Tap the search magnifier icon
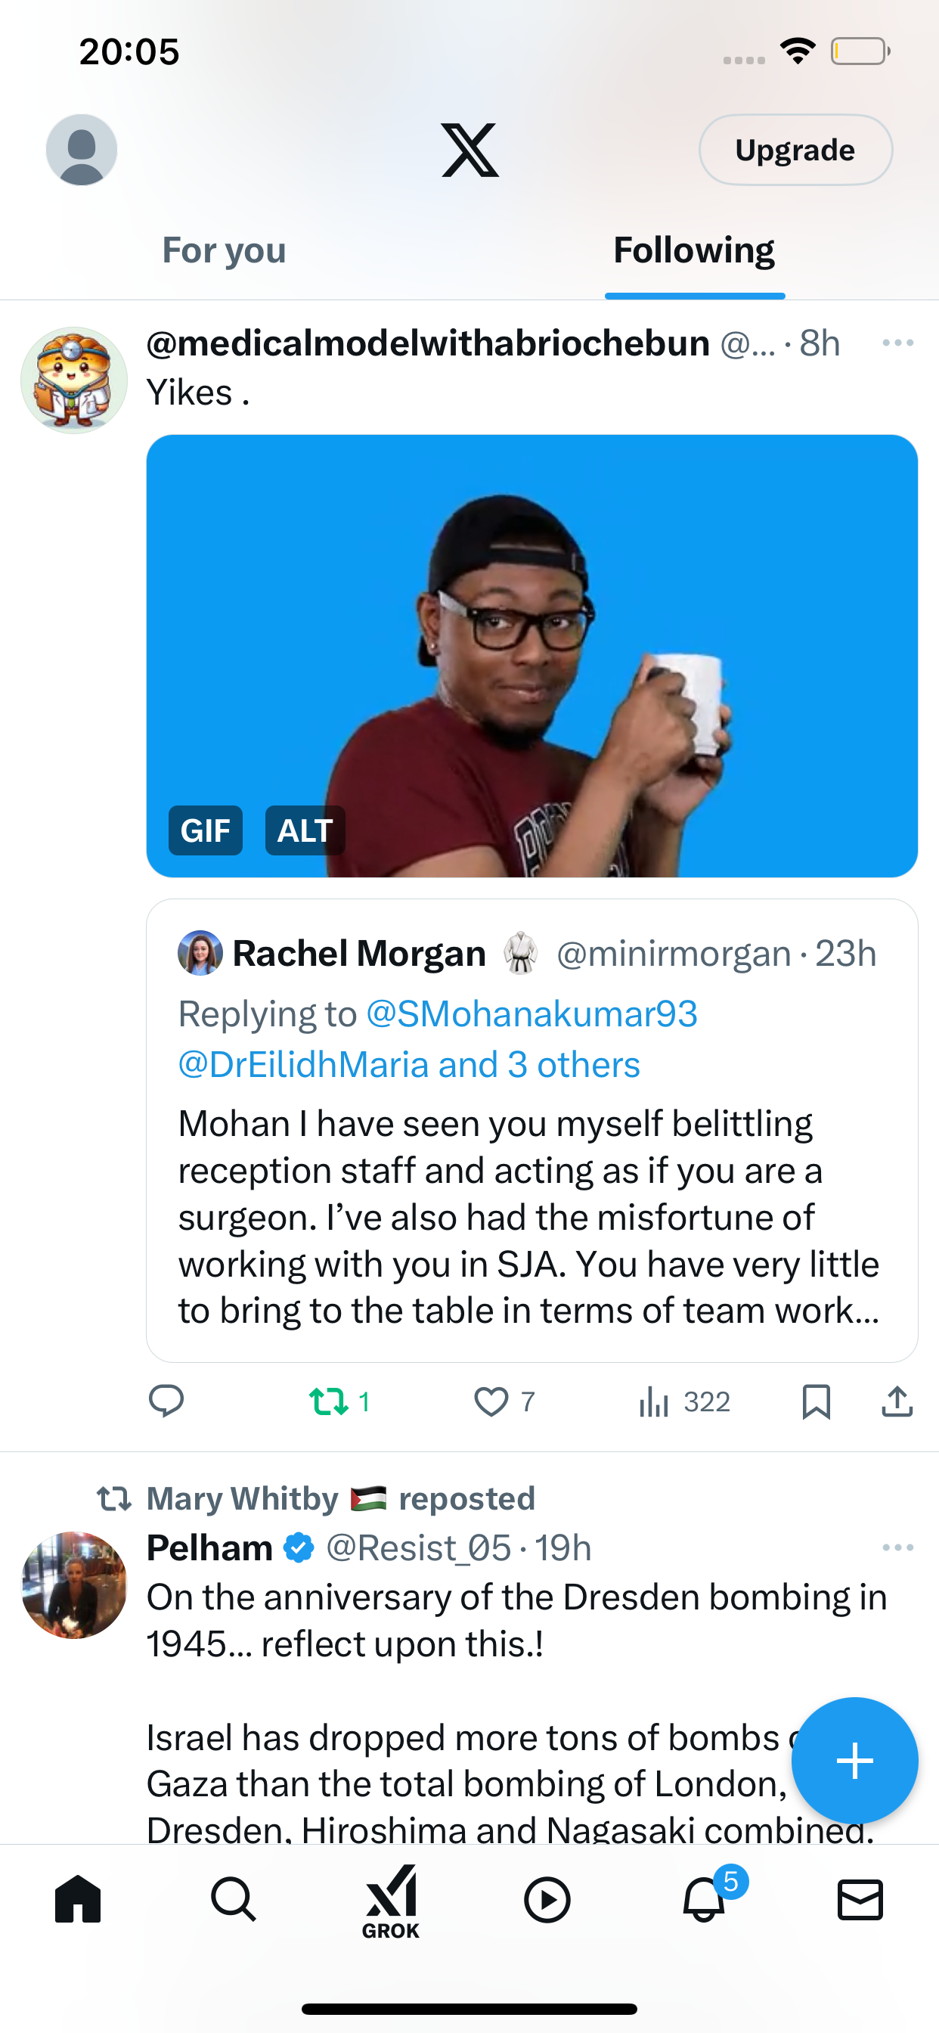This screenshot has height=2033, width=939. [x=234, y=1900]
